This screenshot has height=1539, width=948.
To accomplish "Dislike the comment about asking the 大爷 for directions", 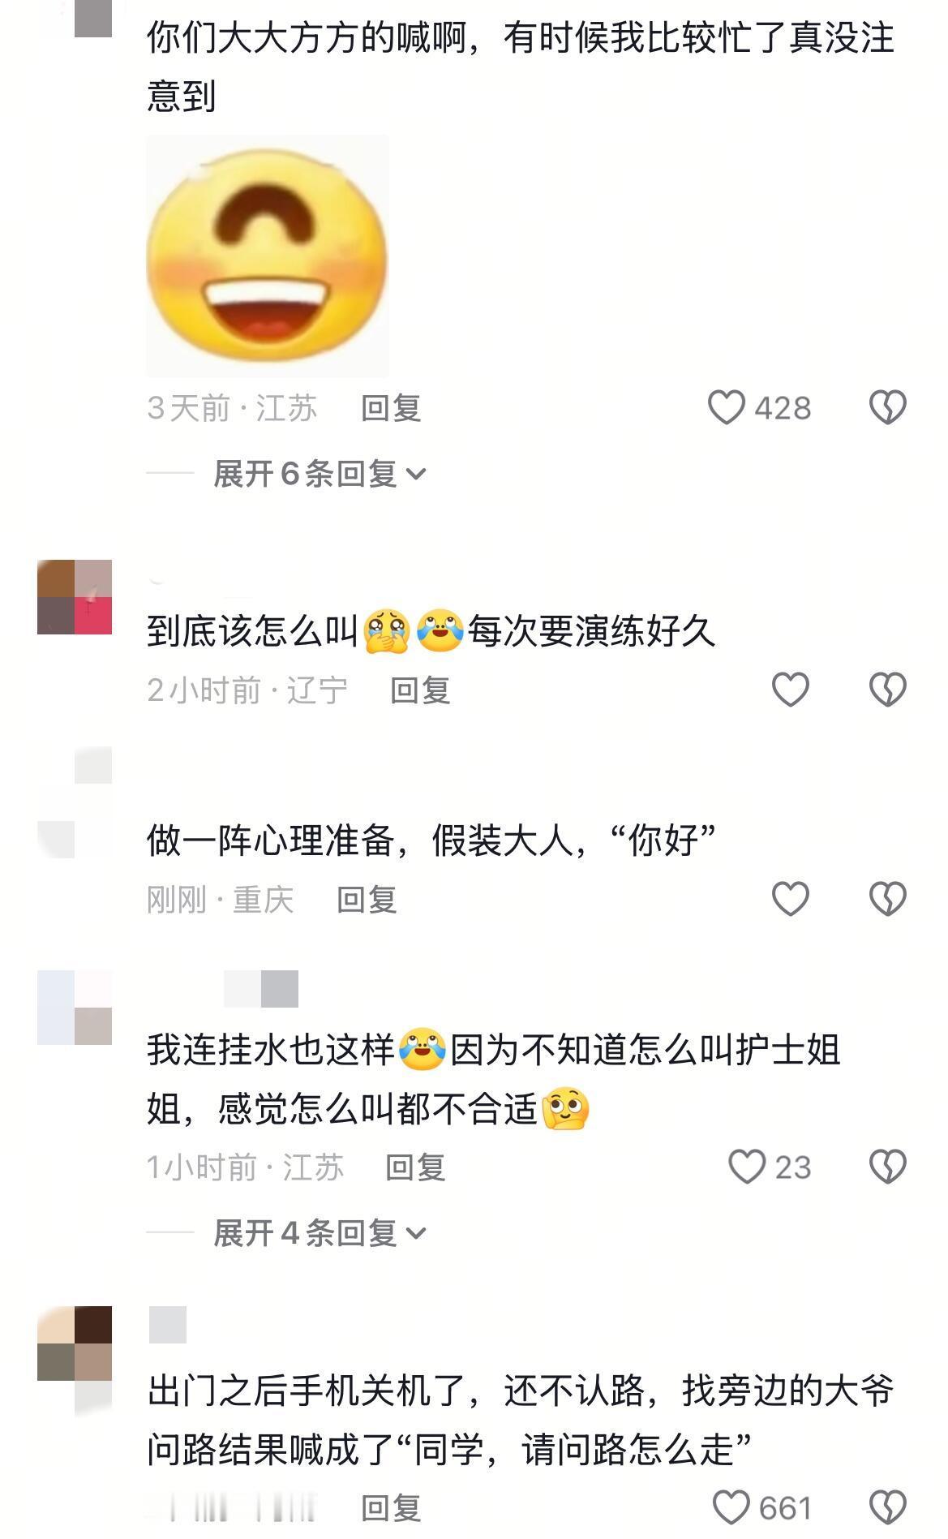I will coord(887,1507).
